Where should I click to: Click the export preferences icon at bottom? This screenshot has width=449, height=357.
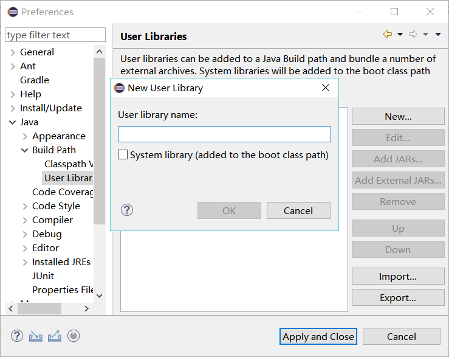[55, 336]
